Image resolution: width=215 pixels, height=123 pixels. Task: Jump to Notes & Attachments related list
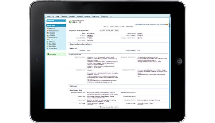pos(127,27)
